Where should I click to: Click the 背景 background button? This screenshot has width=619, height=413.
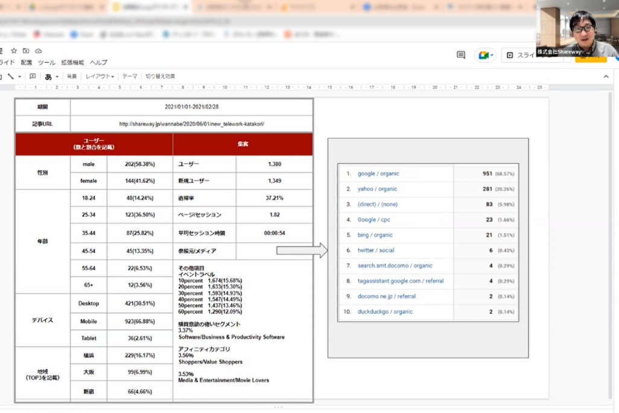72,77
